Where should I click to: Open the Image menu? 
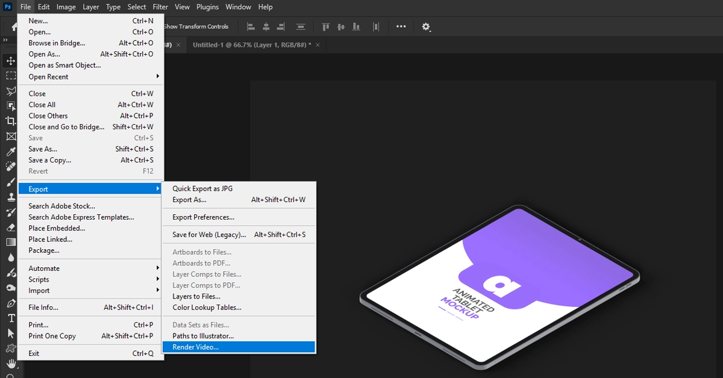point(66,7)
